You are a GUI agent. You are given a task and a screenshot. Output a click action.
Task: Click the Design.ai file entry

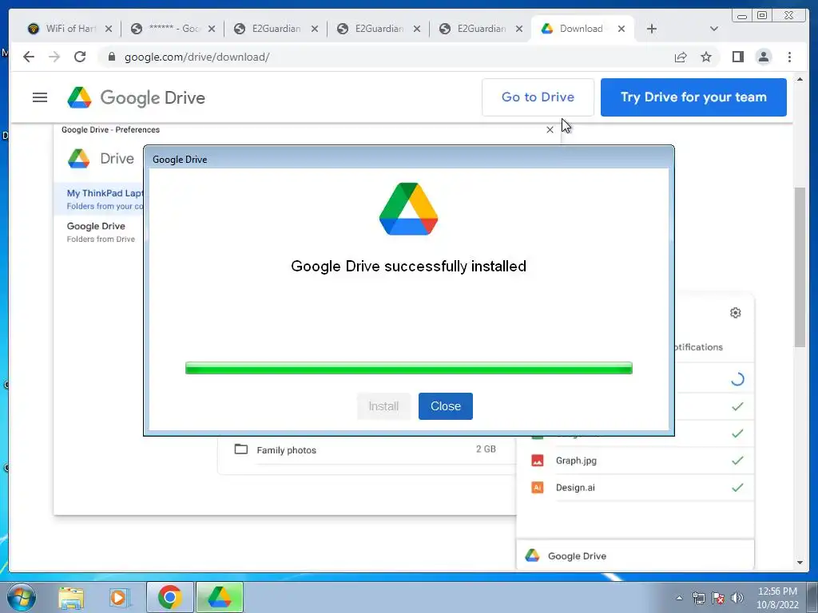[637, 488]
